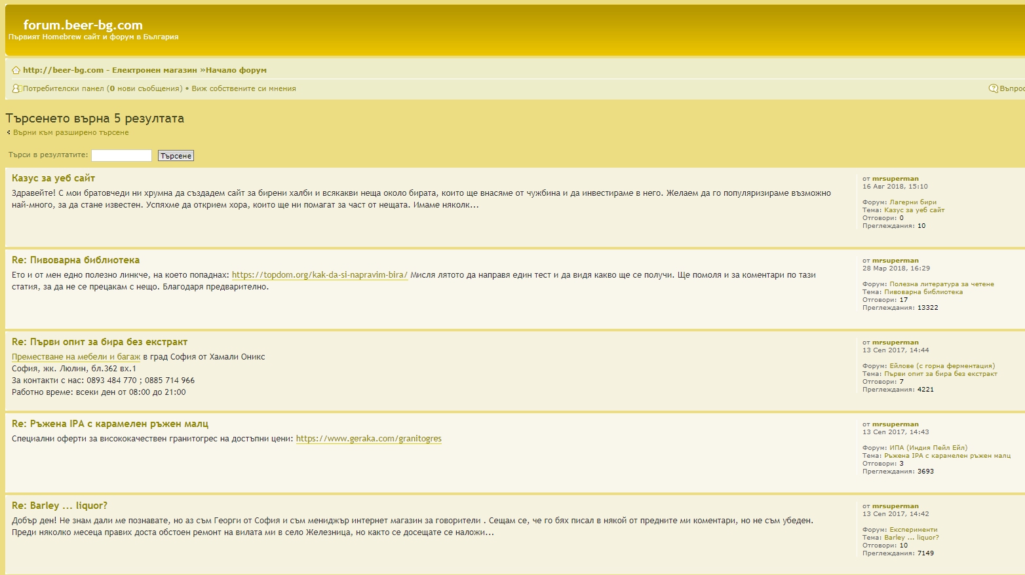Image resolution: width=1025 pixels, height=575 pixels.
Task: Open 'Re: Ръжена IPA с карамелен ръжен малц'
Action: coord(110,424)
